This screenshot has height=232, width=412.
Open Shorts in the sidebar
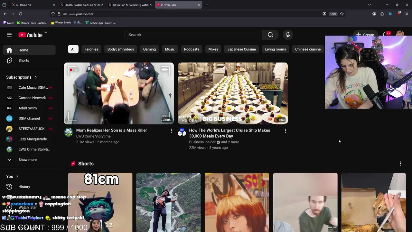click(x=29, y=60)
